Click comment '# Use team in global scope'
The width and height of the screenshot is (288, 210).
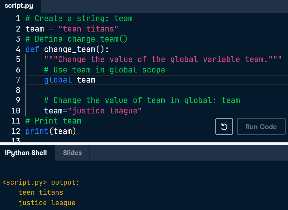click(x=104, y=70)
